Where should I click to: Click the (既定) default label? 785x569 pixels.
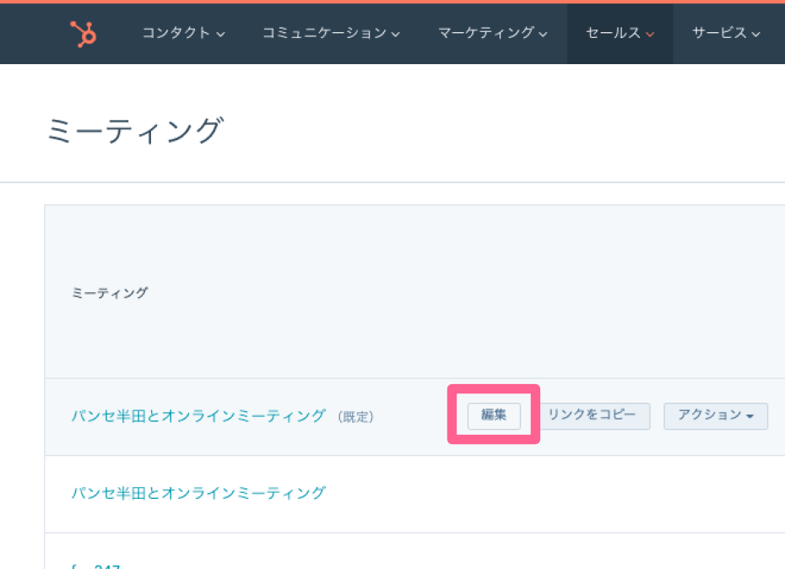pos(355,417)
